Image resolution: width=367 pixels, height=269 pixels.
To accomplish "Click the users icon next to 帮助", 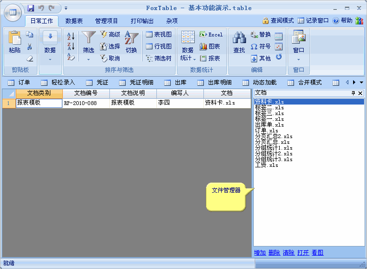I will click(359, 21).
